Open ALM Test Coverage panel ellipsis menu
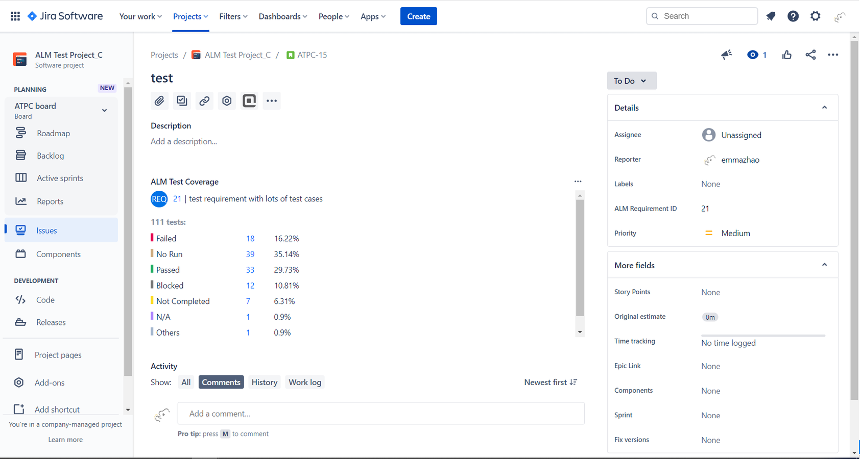 point(578,182)
